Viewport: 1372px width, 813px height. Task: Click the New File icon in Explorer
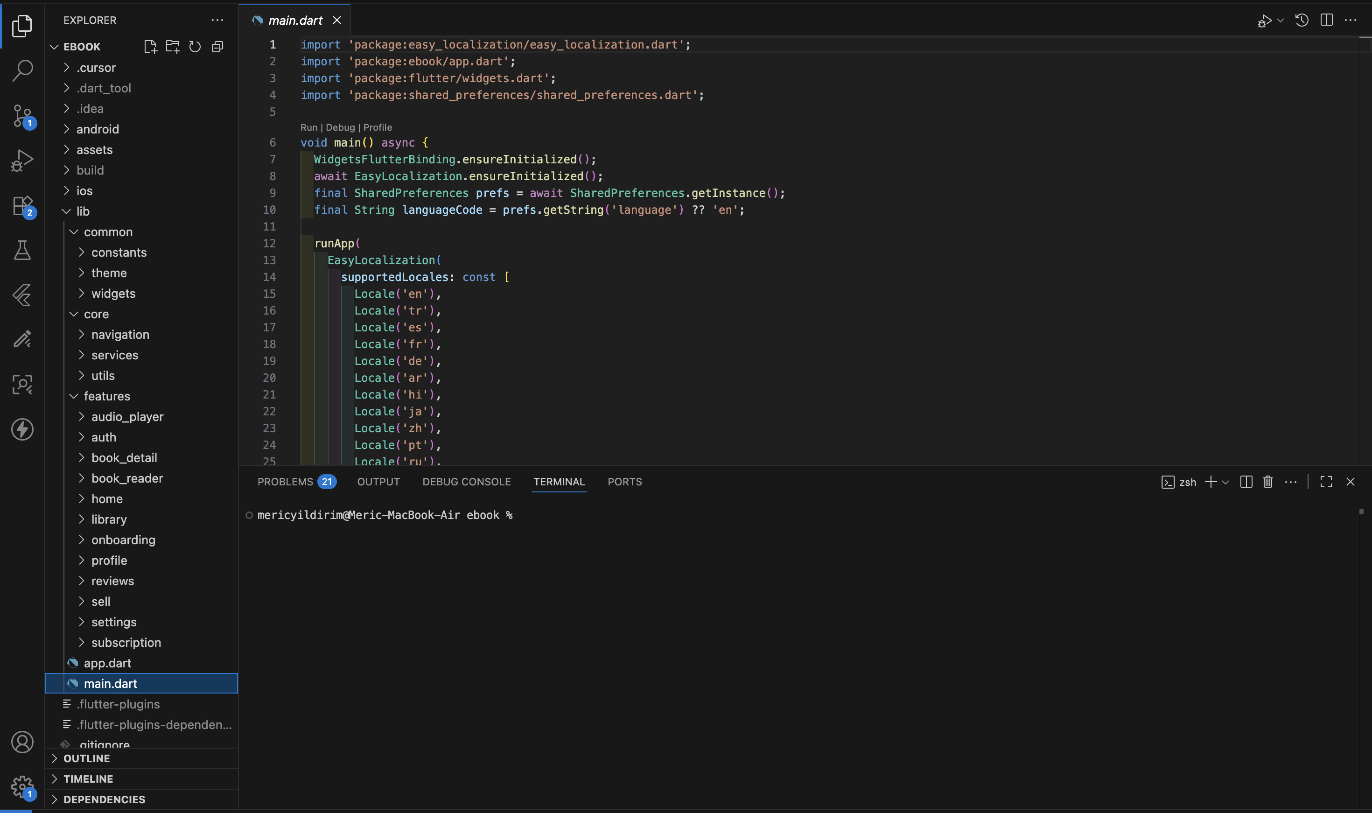pos(150,47)
